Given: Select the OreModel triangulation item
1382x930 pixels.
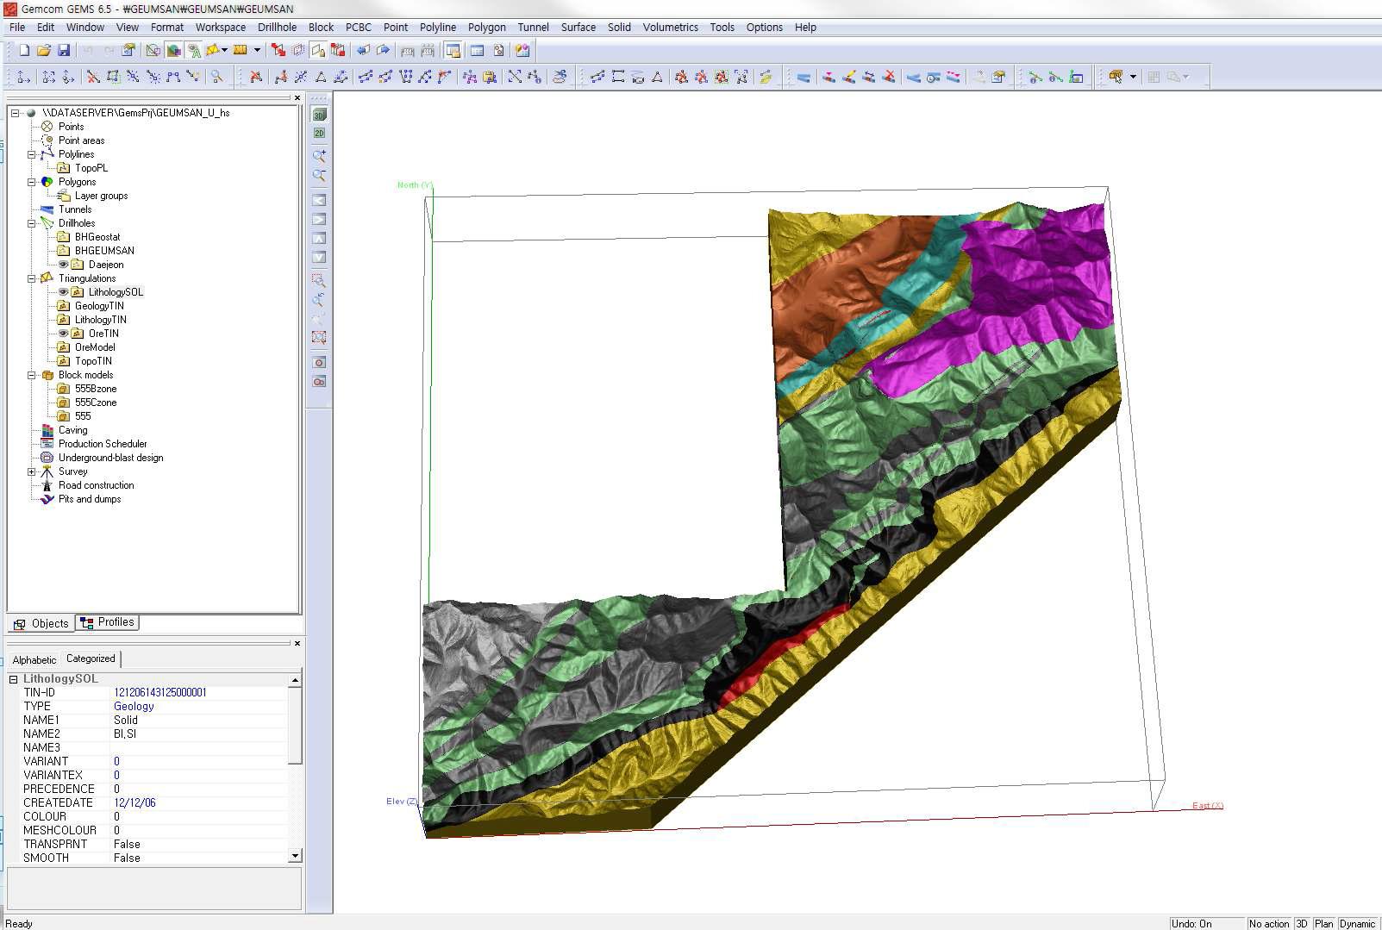Looking at the screenshot, I should coord(95,347).
